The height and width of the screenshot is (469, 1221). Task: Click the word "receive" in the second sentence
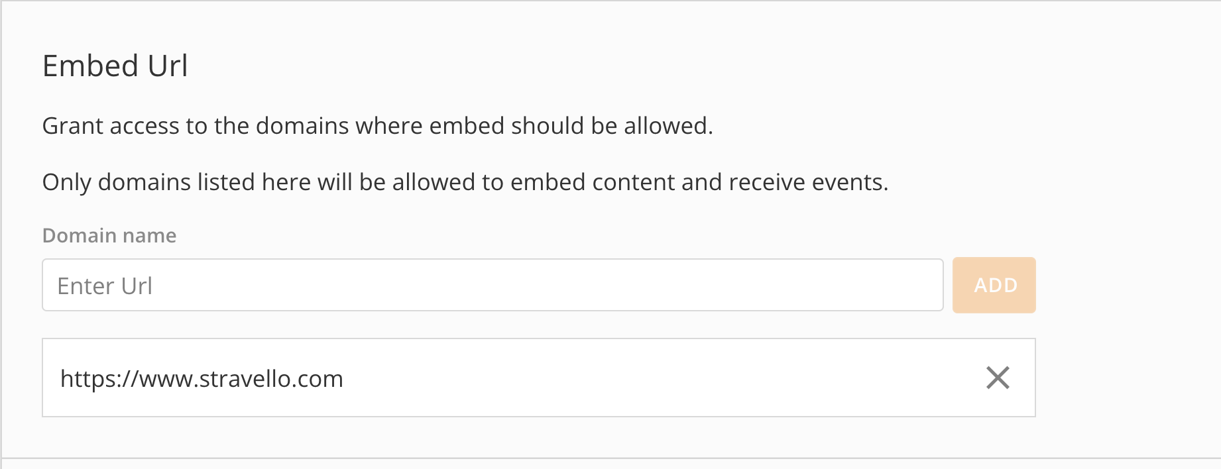[766, 182]
